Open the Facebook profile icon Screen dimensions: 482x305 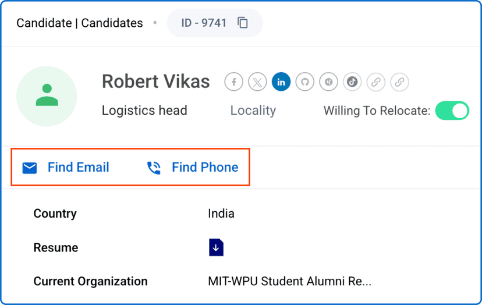[234, 82]
